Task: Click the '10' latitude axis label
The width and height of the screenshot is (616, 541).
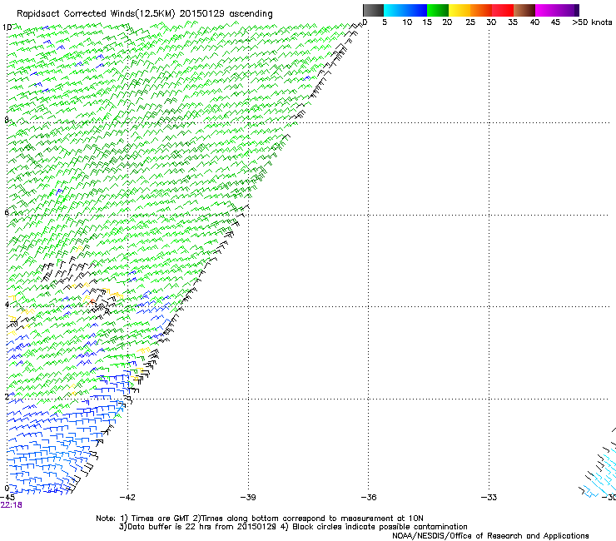Action: [7, 27]
